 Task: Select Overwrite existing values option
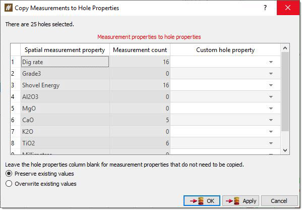click(9, 184)
